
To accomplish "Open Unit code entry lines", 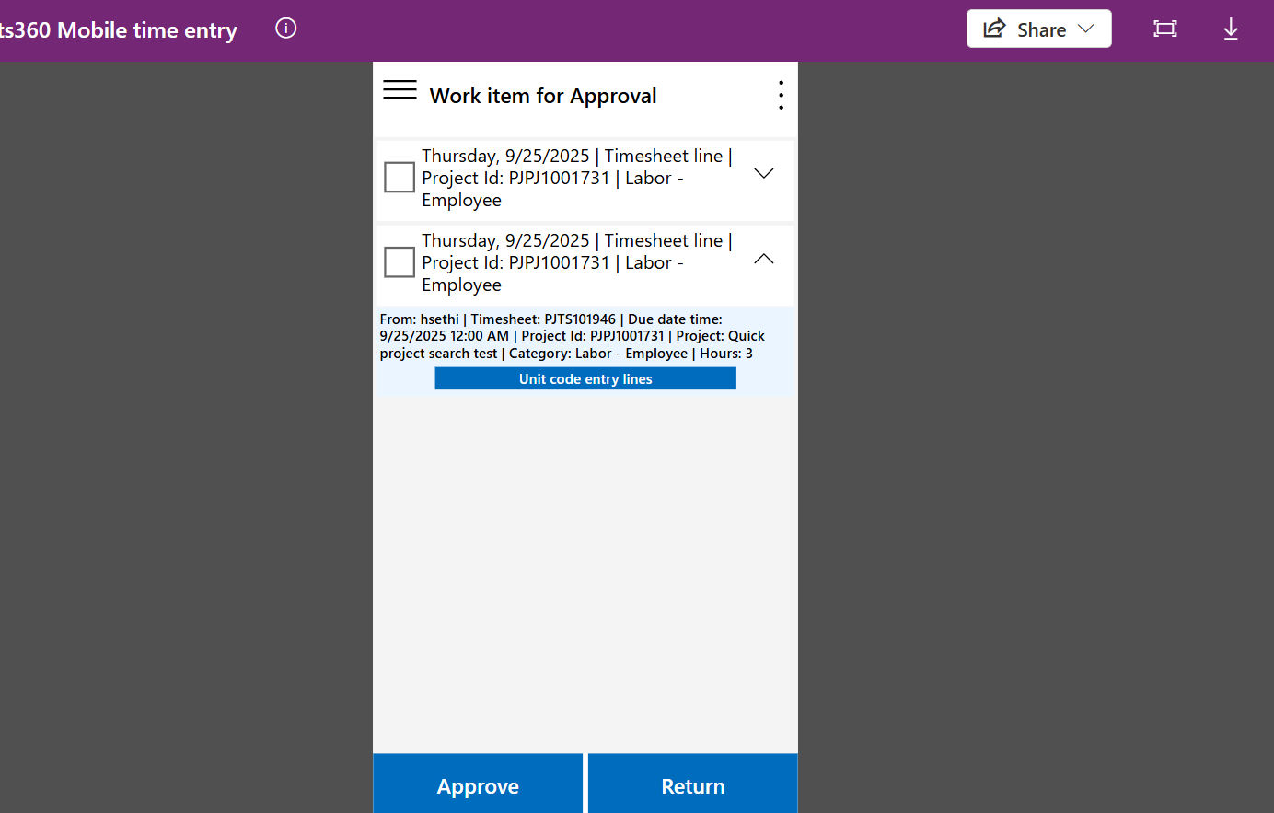I will coord(585,378).
